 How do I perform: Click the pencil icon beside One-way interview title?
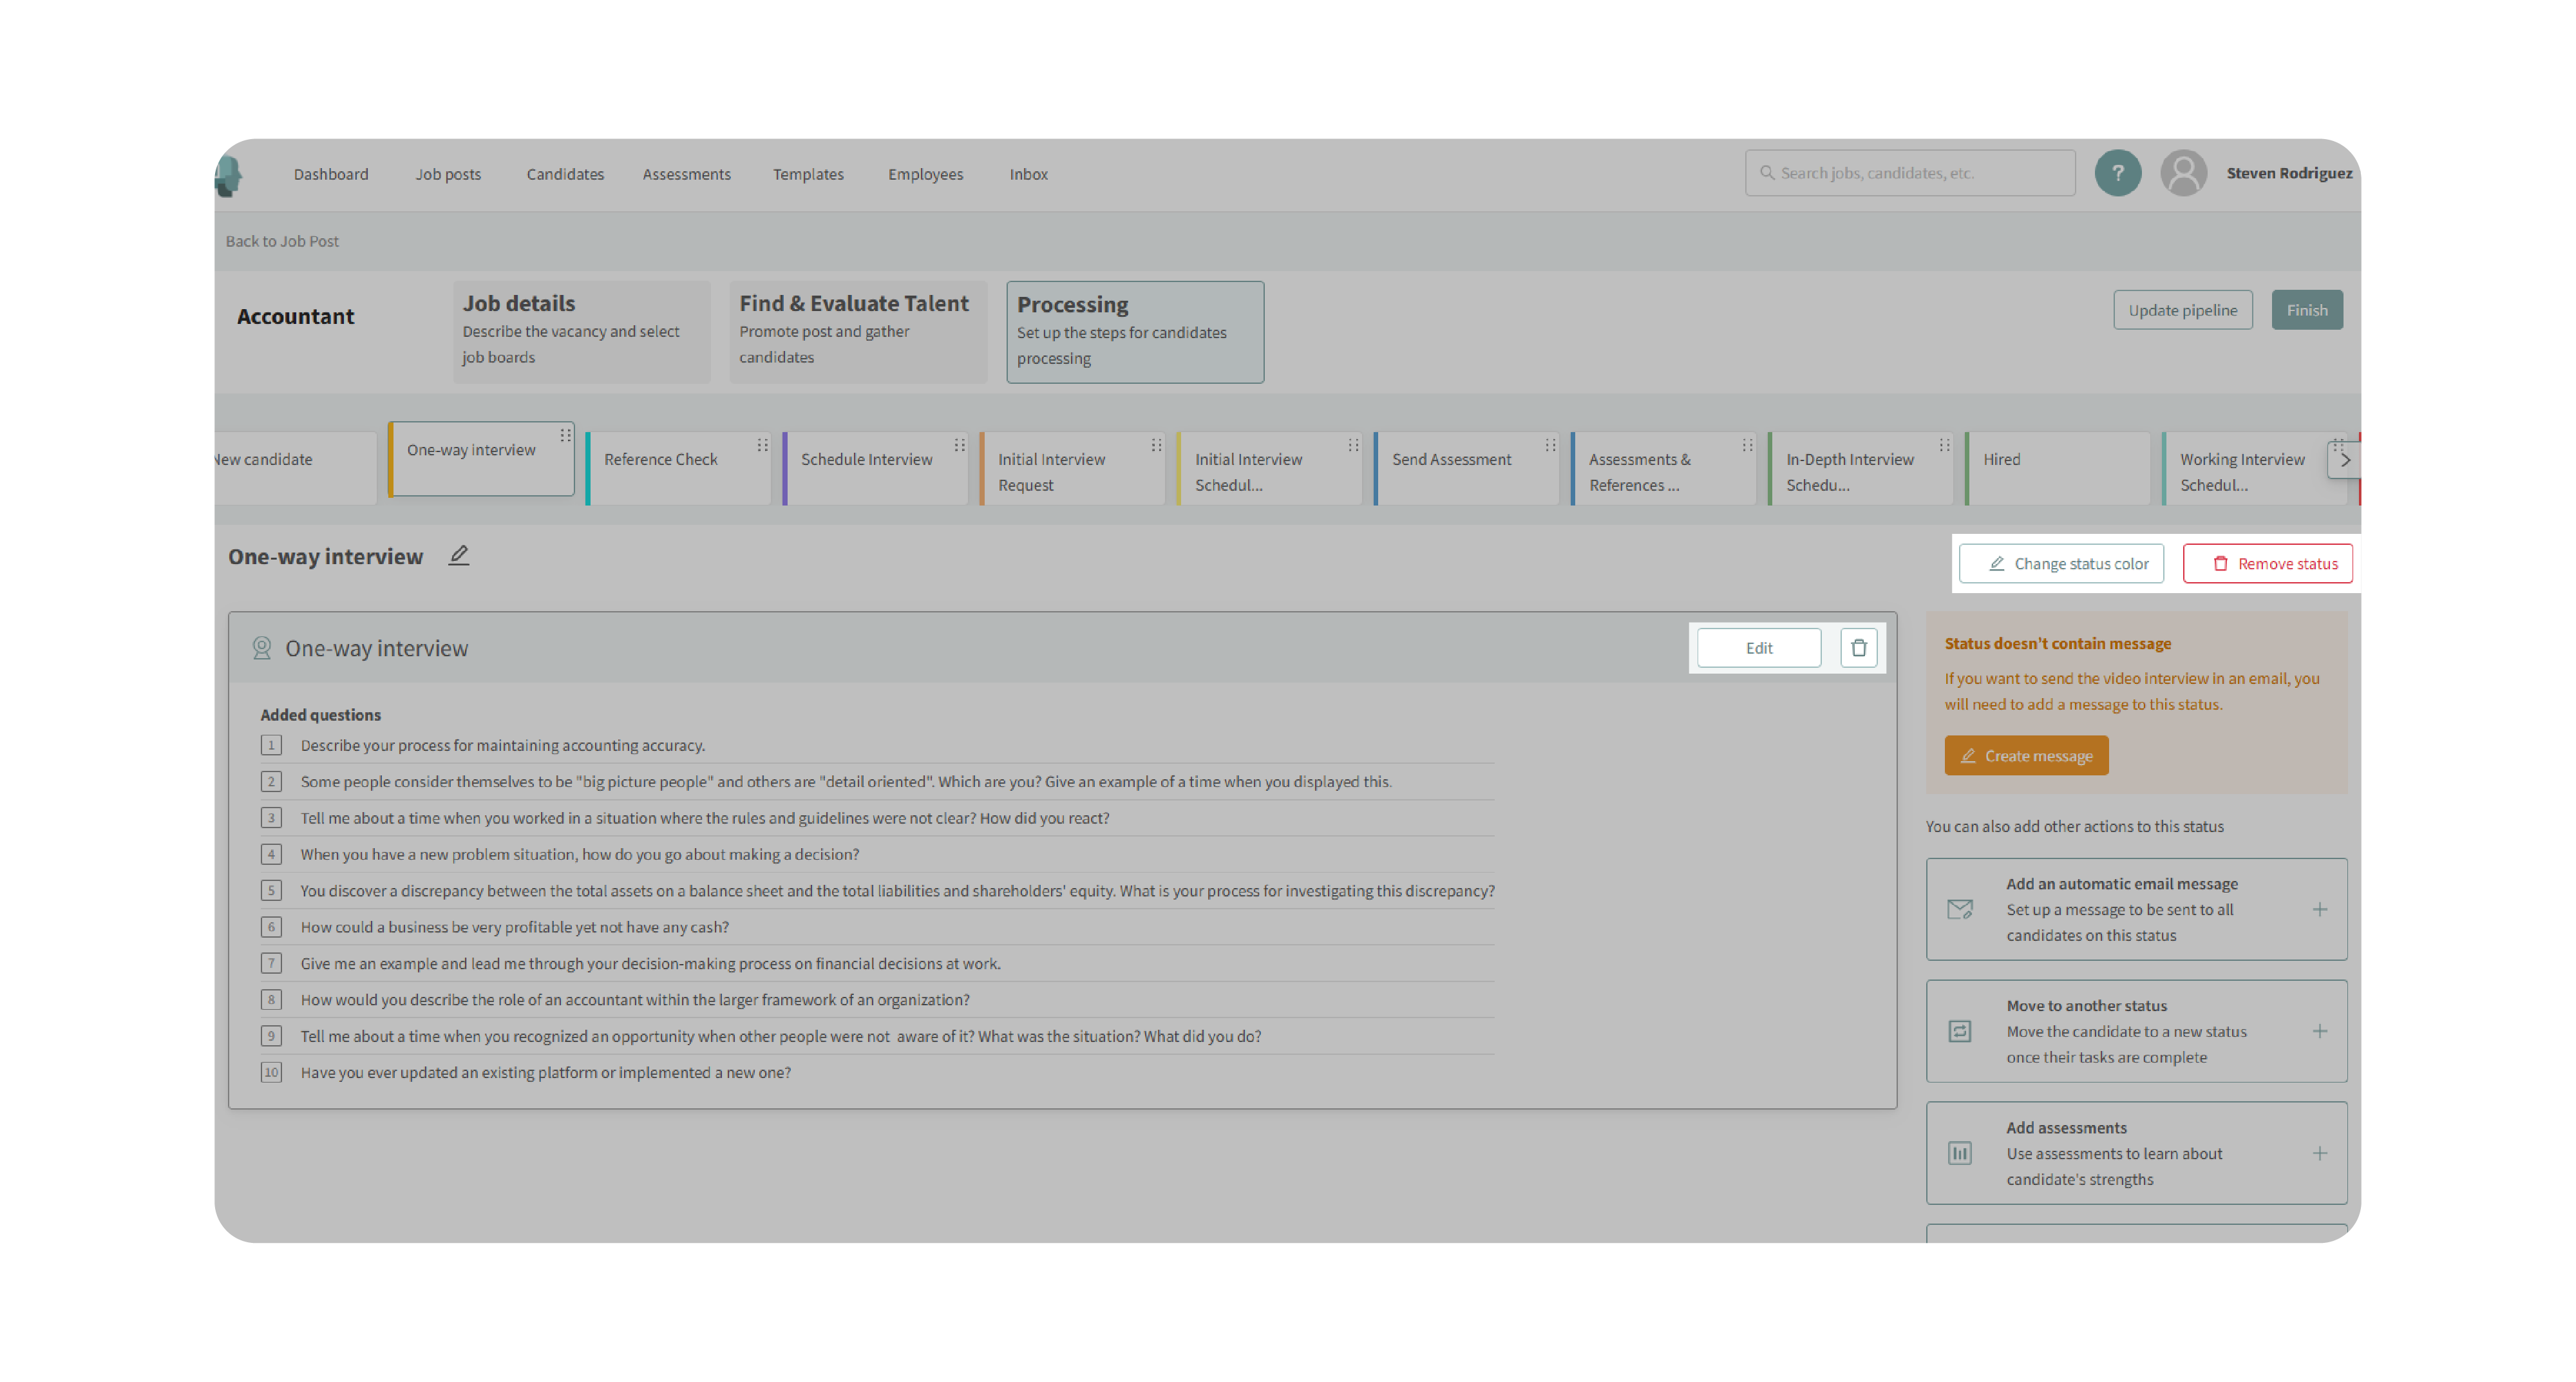tap(458, 555)
